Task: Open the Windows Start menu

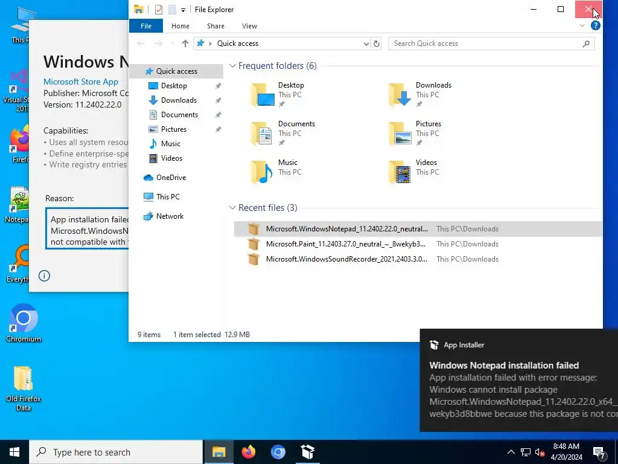Action: click(14, 452)
